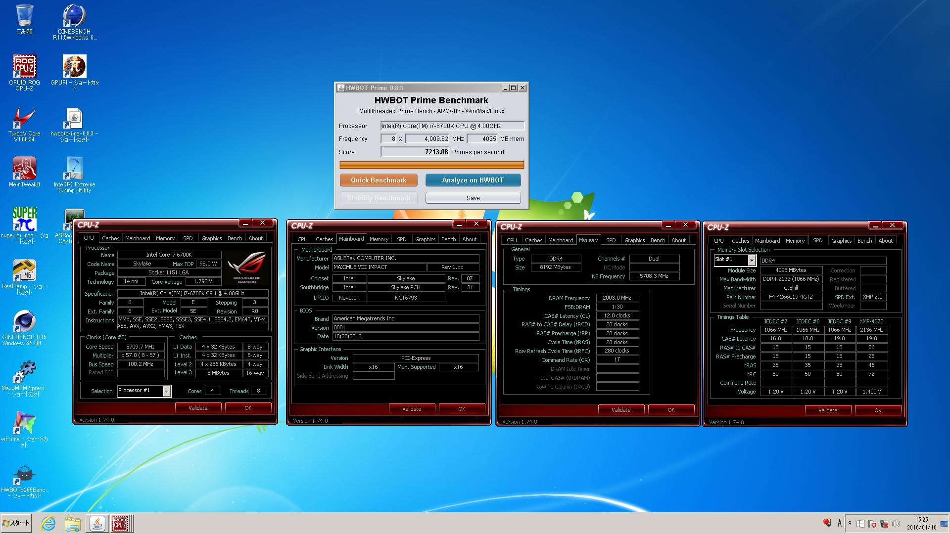Viewport: 950px width, 534px height.
Task: Open hwbotprime-0.8.3 shortcut icon
Action: [x=74, y=125]
